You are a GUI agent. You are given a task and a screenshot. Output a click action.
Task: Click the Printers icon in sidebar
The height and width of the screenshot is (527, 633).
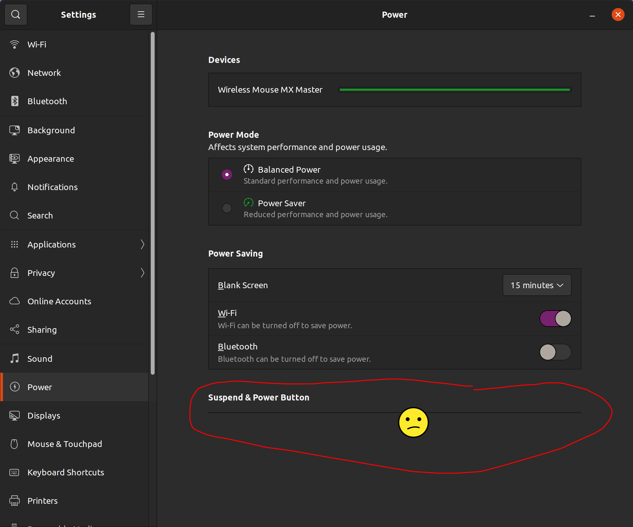coord(15,501)
